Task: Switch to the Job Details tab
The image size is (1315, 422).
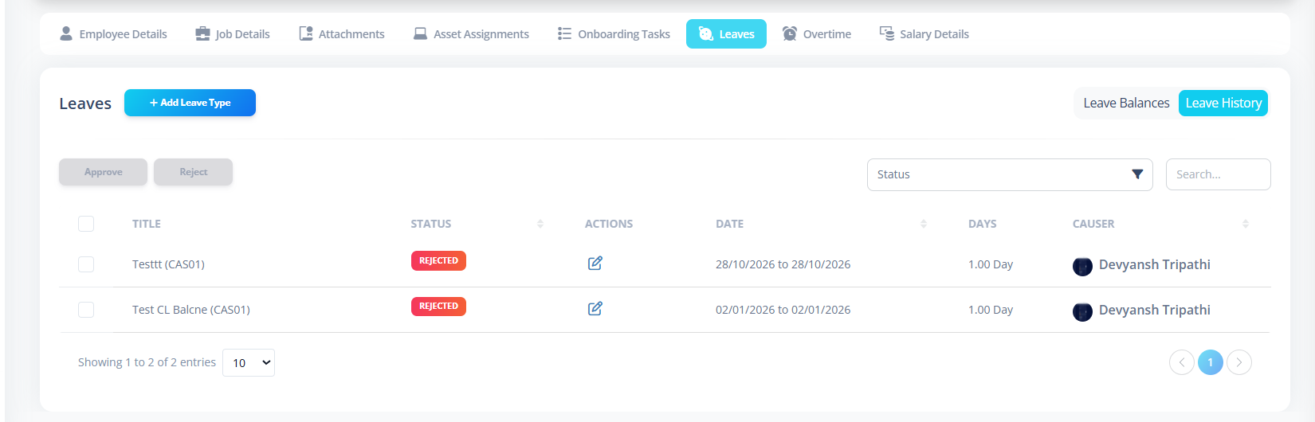Action: pos(233,34)
